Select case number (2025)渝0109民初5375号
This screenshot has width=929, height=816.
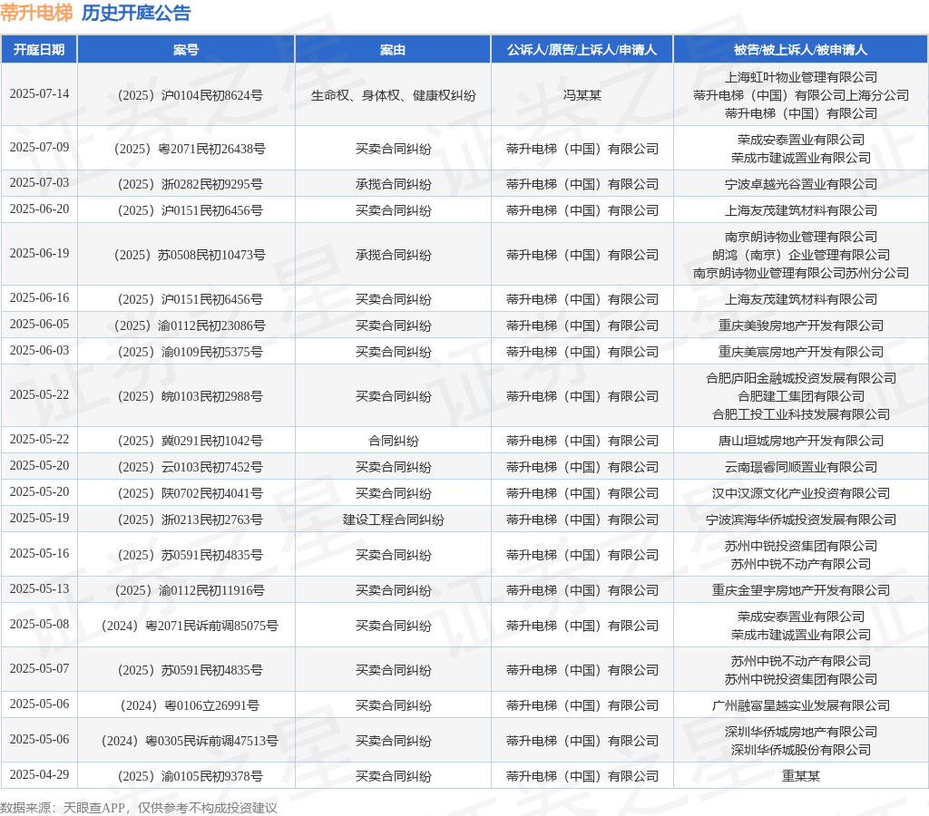click(190, 352)
